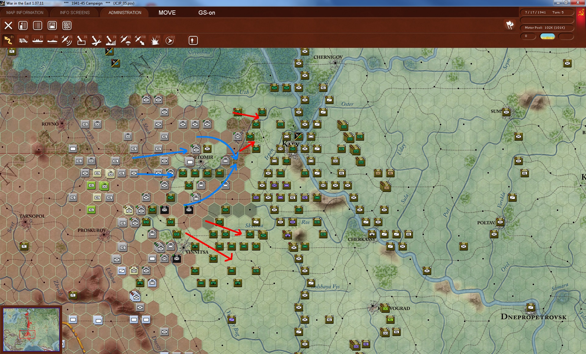Select the green unit counter at Kirovograd

[385, 308]
